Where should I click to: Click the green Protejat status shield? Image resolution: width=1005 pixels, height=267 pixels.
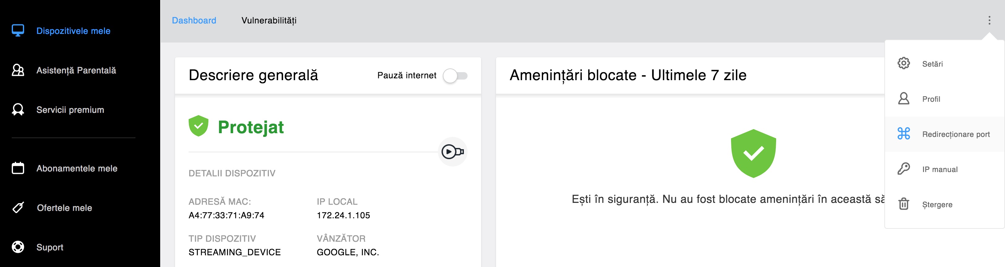click(198, 126)
